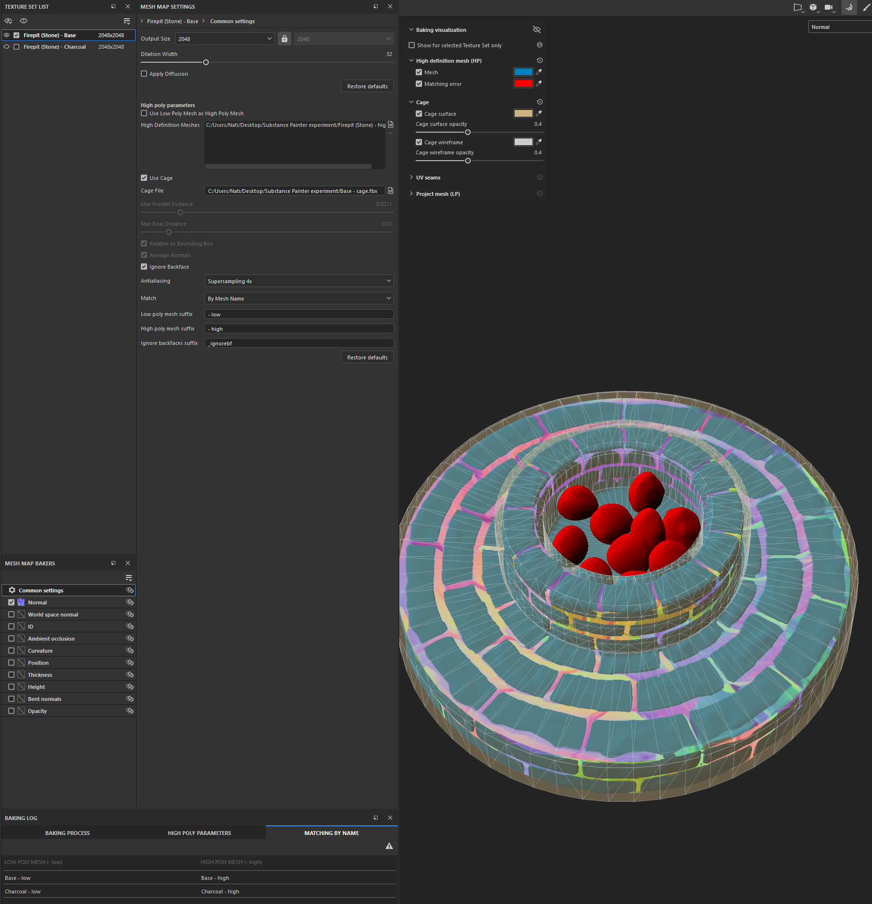Open the Cage File browse document icon
The height and width of the screenshot is (904, 872).
pyautogui.click(x=390, y=191)
